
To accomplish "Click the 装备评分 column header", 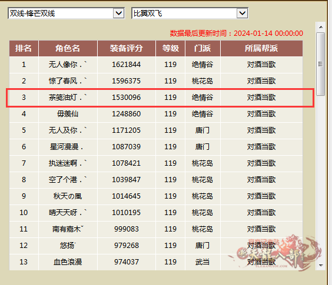I will point(127,48).
